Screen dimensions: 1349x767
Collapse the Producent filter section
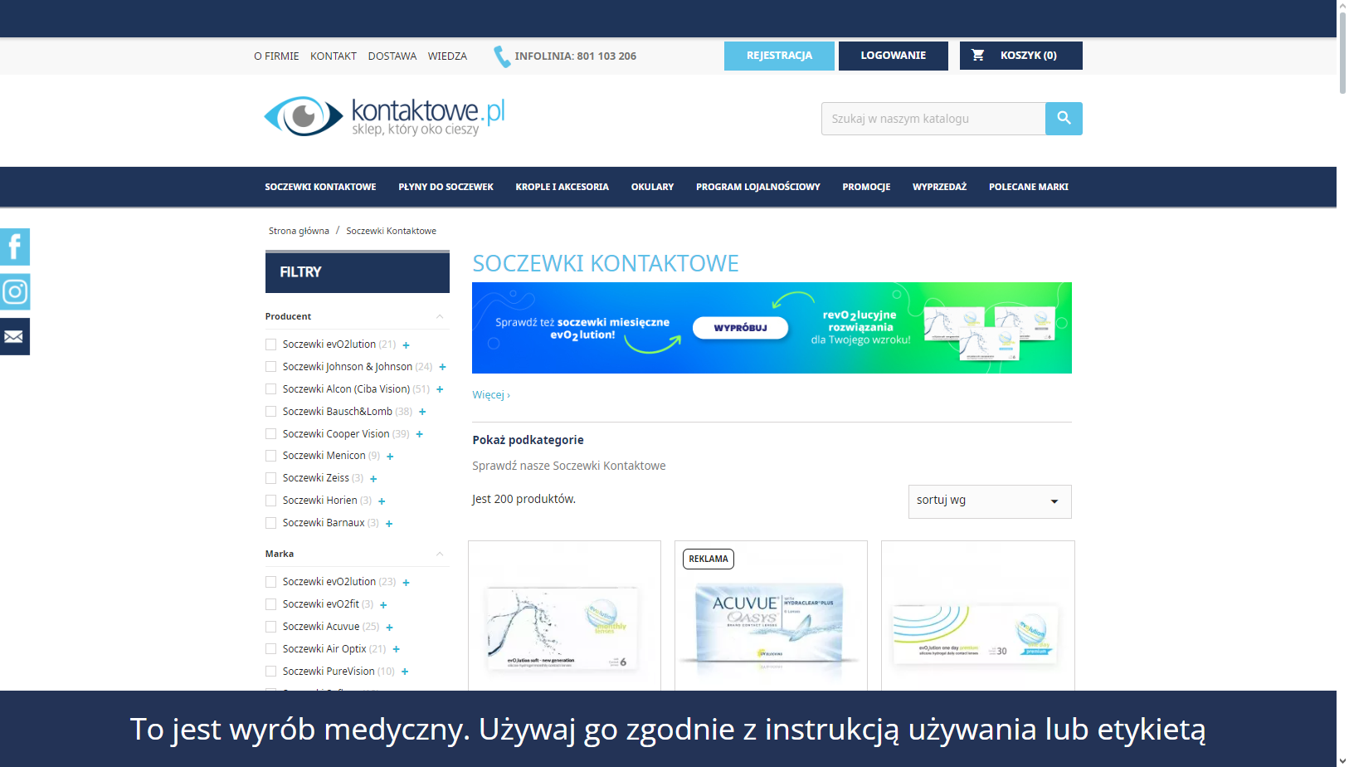440,316
